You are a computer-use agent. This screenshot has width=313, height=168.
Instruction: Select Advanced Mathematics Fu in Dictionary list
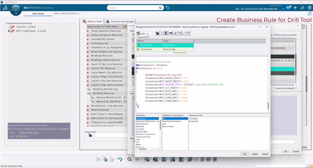[x=148, y=121]
